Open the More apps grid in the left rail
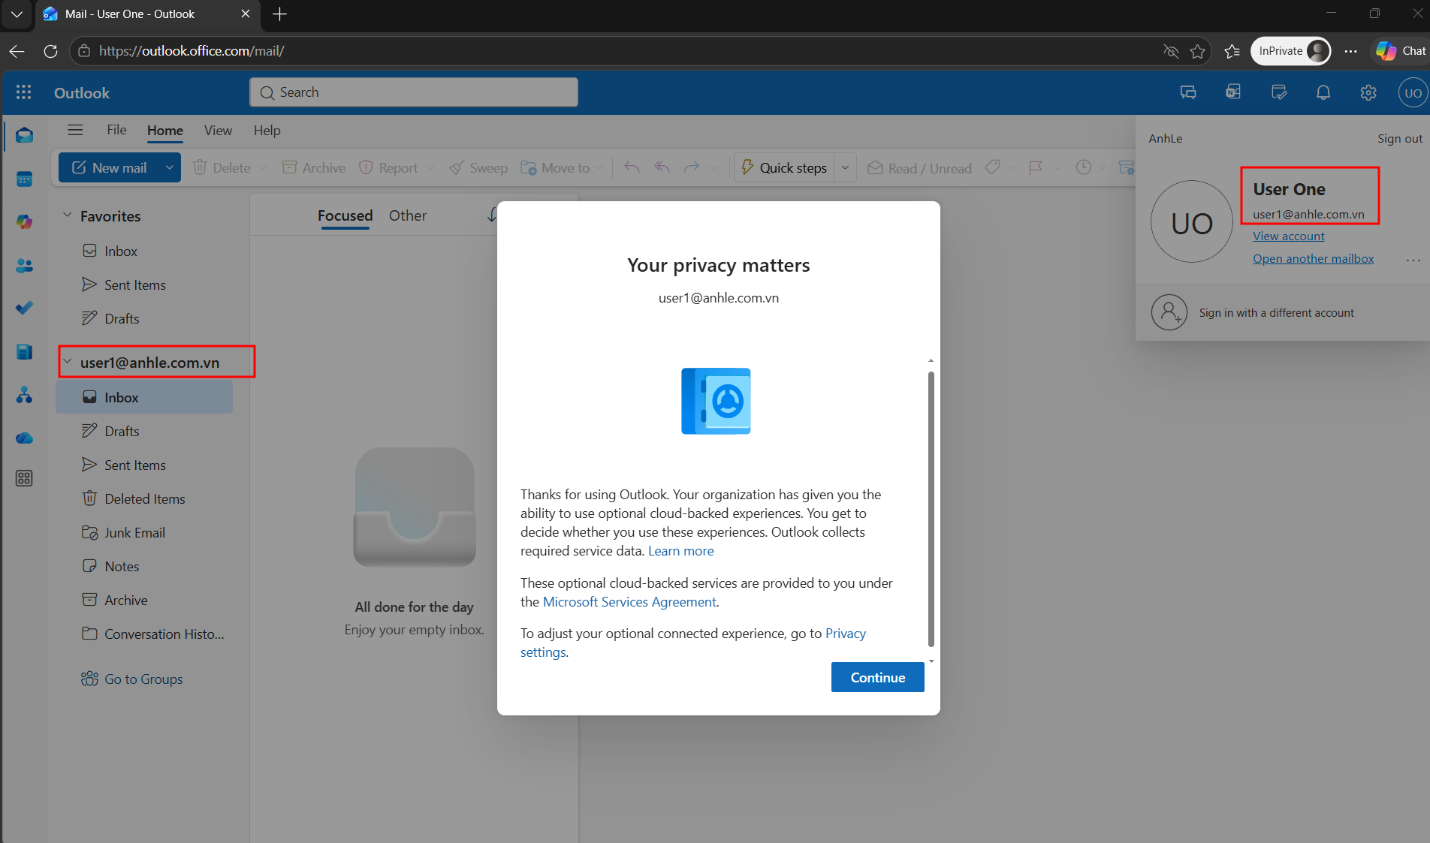Image resolution: width=1430 pixels, height=843 pixels. pos(24,478)
